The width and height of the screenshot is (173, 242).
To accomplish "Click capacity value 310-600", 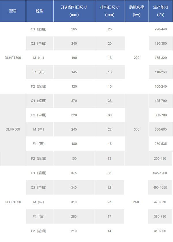I will click(160, 231).
